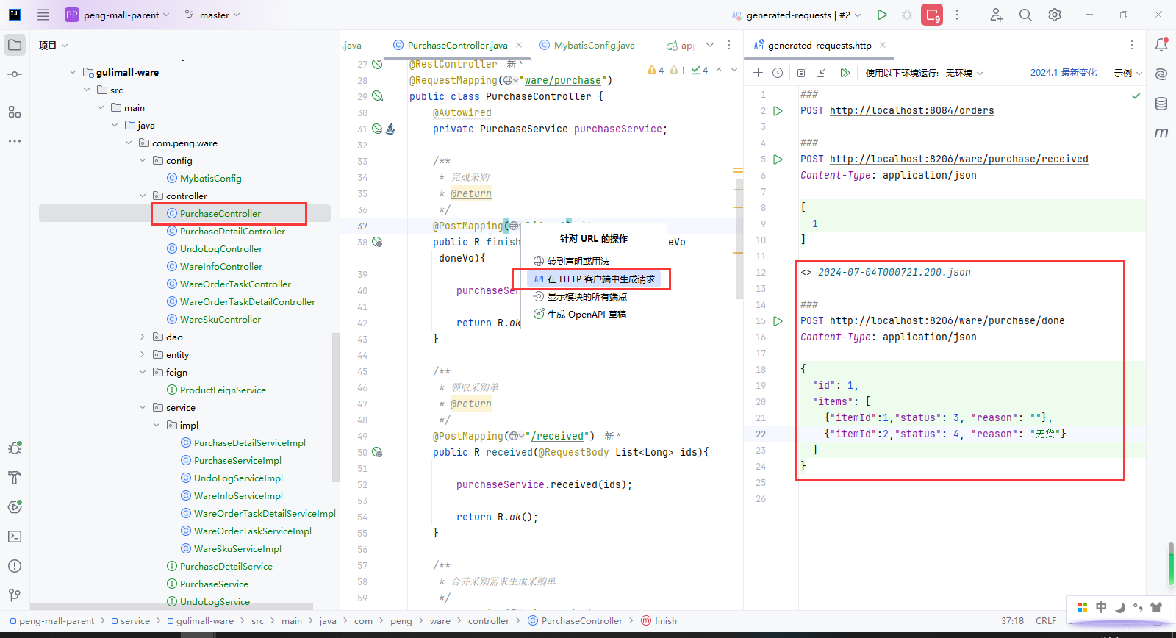Open the Build hammer tool window
1176x638 pixels.
point(15,478)
